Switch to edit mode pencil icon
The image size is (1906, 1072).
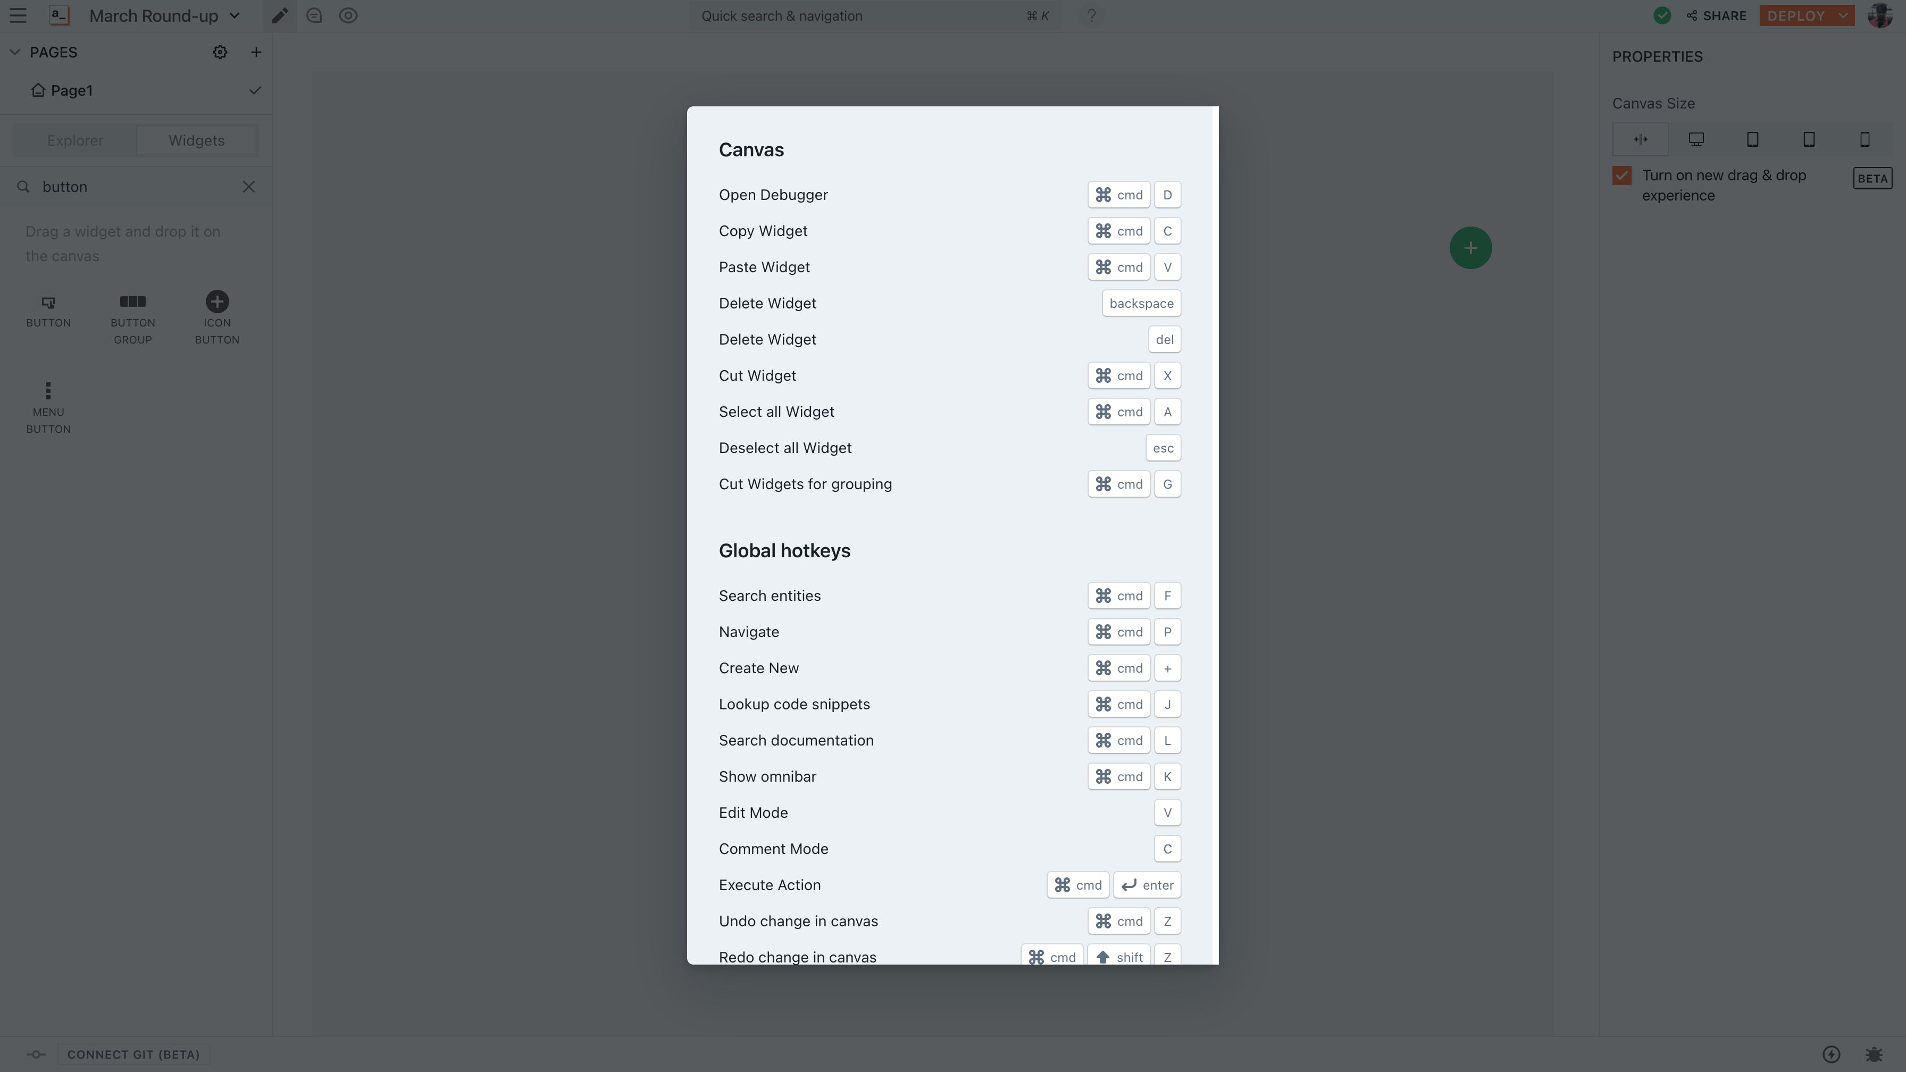click(x=280, y=15)
